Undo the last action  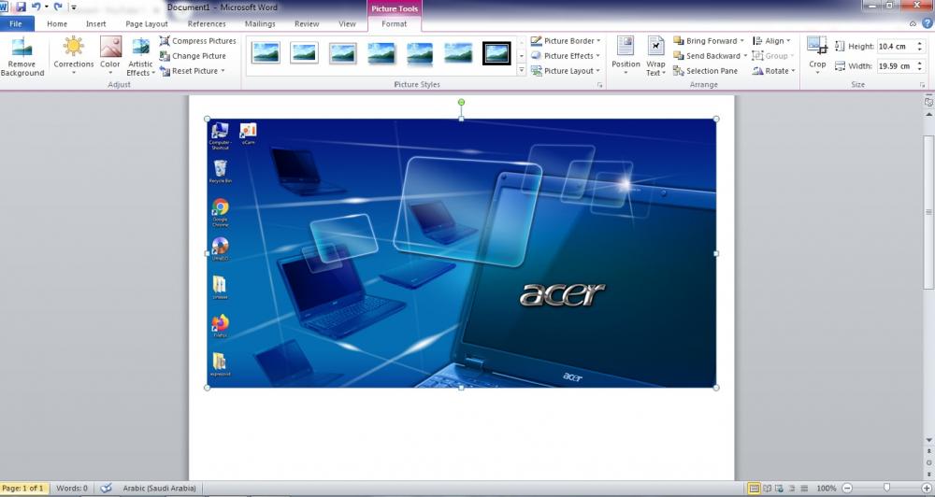[36, 7]
